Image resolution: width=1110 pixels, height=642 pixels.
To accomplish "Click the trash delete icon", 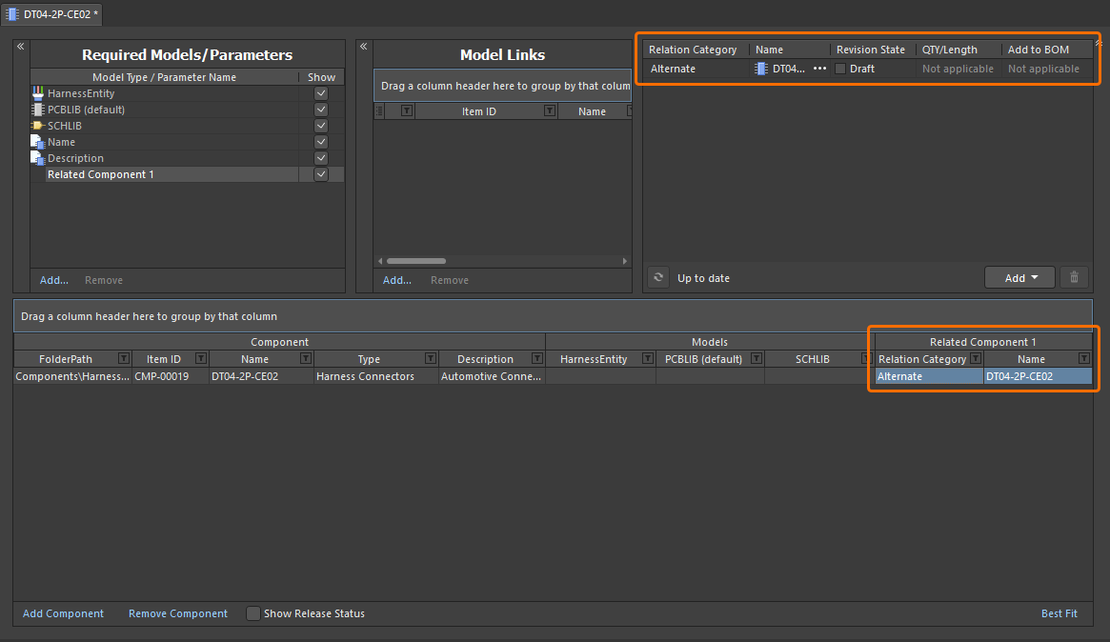I will (x=1074, y=277).
